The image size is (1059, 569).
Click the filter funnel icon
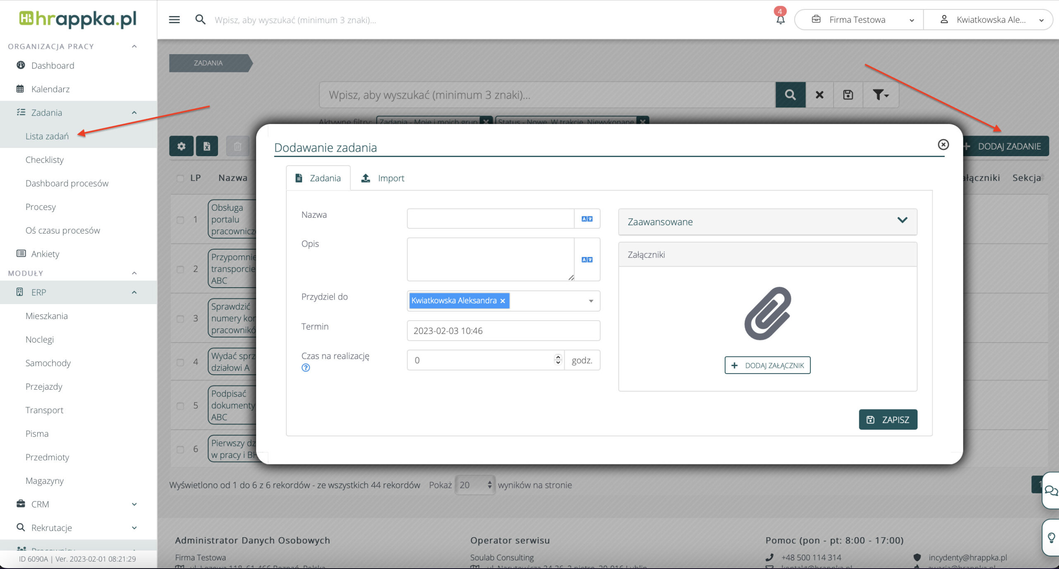click(880, 95)
